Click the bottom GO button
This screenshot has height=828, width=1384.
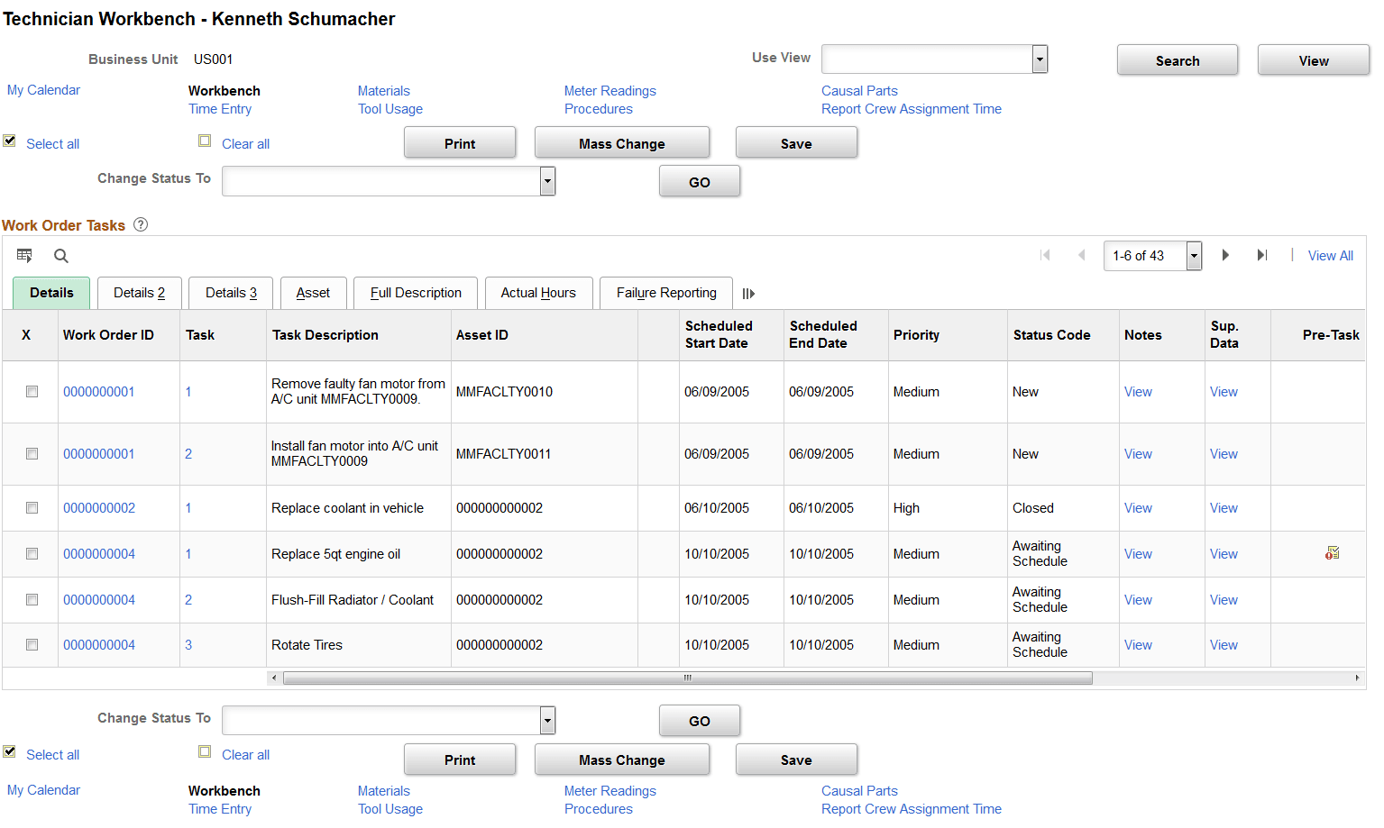[x=700, y=721]
